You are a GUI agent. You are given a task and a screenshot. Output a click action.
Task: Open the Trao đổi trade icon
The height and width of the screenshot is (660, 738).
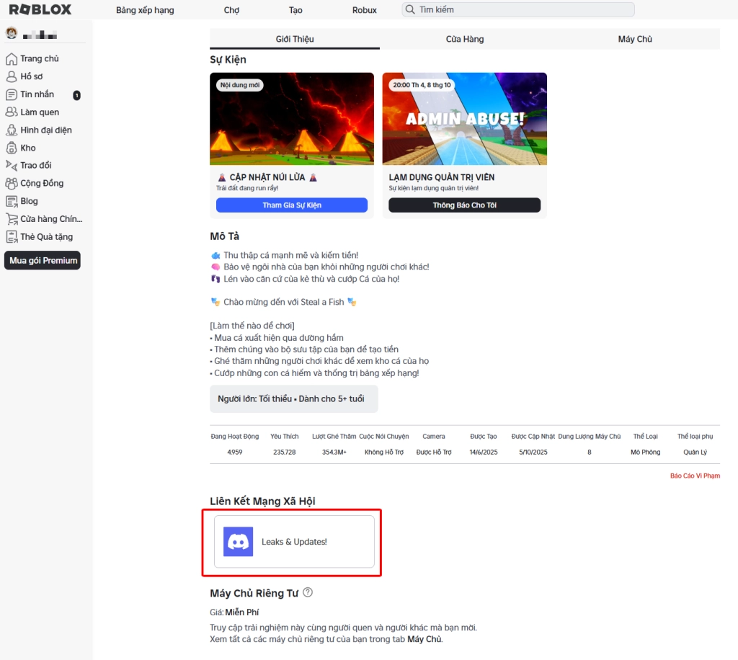tap(12, 166)
